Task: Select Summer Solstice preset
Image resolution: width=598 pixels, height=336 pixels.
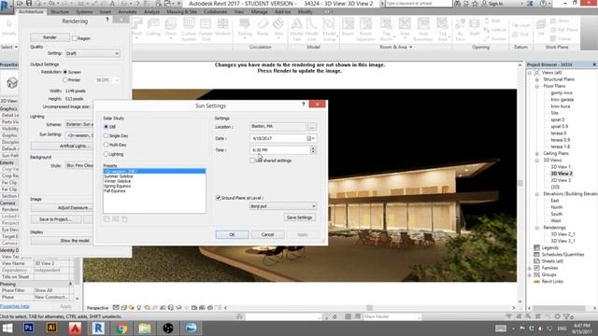Action: click(119, 176)
